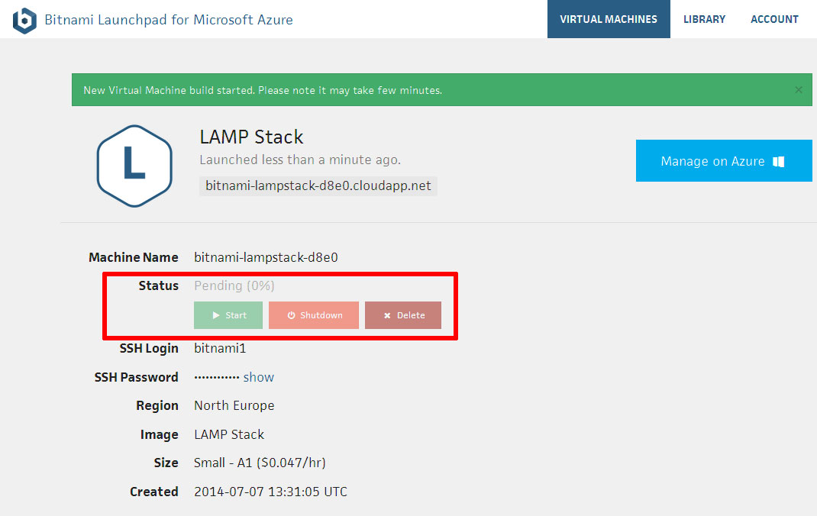Viewport: 817px width, 516px height.
Task: Click the Image value LAMP Stack
Action: [x=229, y=434]
